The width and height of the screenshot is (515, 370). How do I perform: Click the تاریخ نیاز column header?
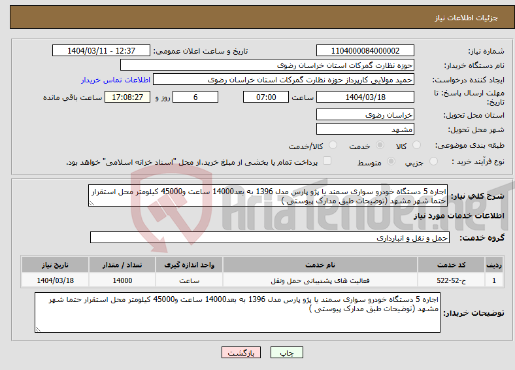(x=55, y=265)
